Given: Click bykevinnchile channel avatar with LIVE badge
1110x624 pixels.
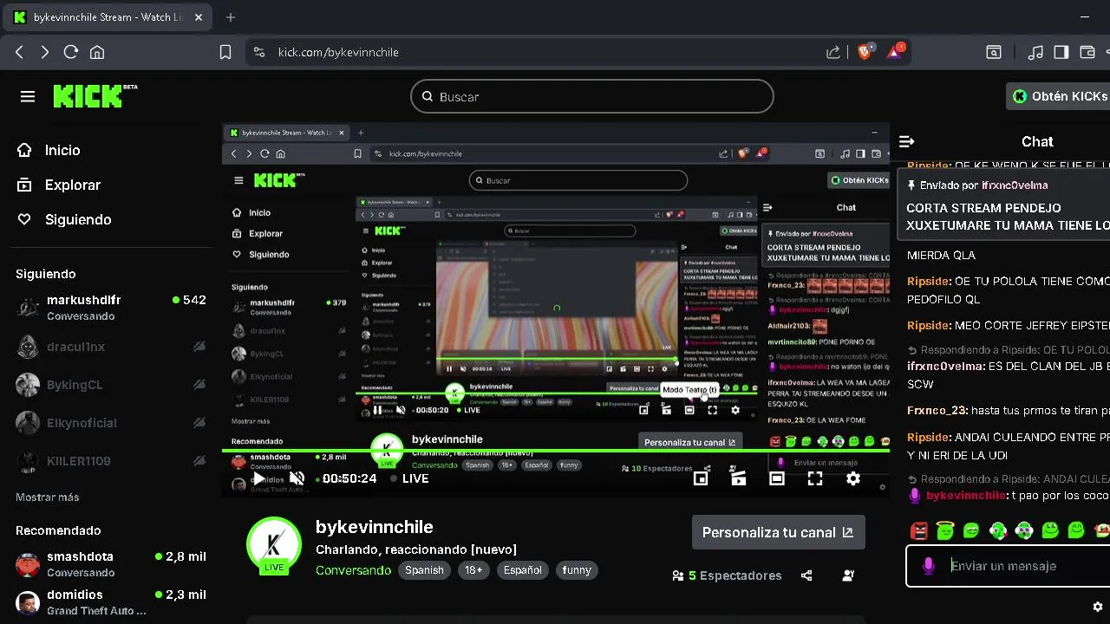Looking at the screenshot, I should click(x=274, y=546).
